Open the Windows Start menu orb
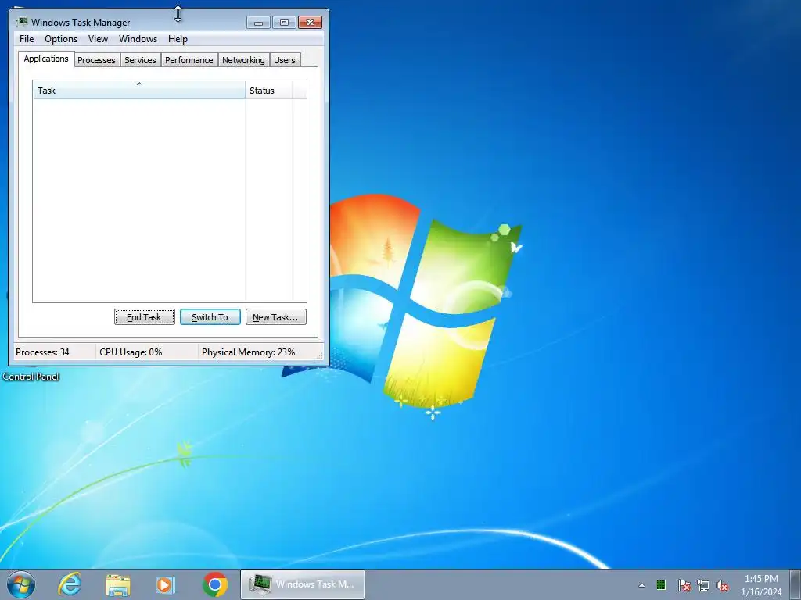801x600 pixels. pyautogui.click(x=21, y=584)
